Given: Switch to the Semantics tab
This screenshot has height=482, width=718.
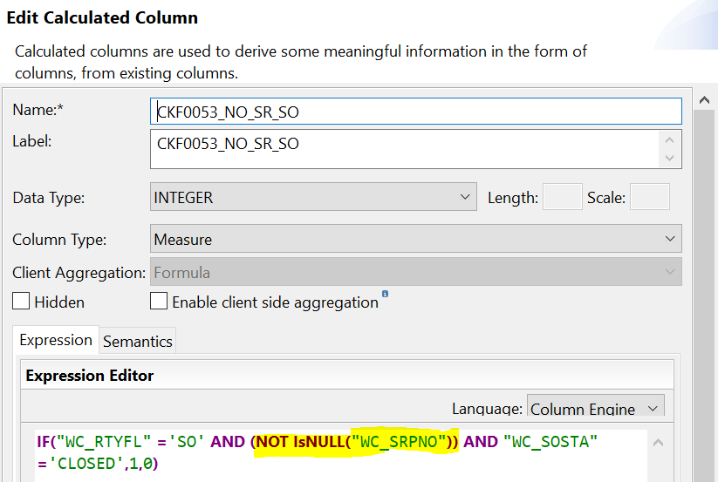Looking at the screenshot, I should click(x=138, y=341).
